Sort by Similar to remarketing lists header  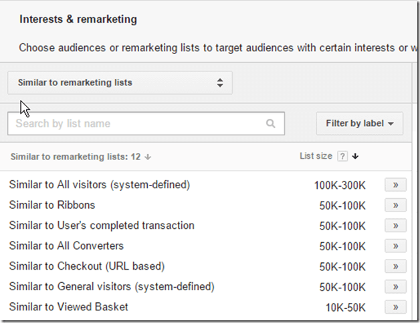tap(76, 157)
